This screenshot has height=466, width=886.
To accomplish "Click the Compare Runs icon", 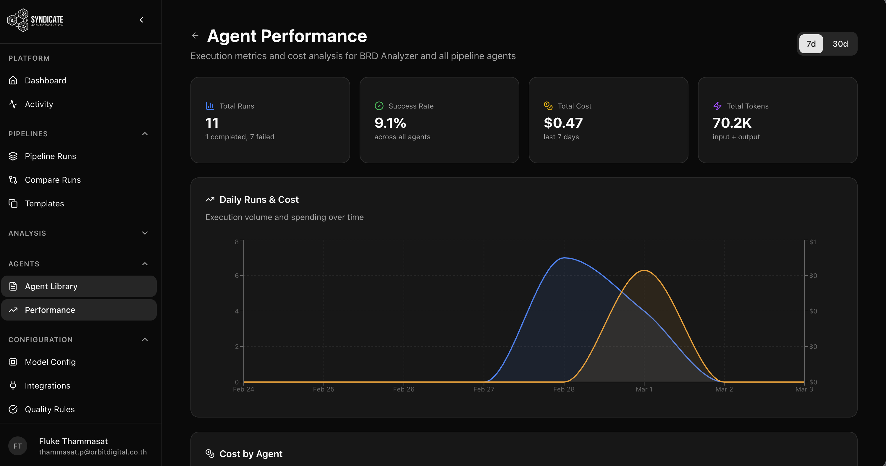I will click(13, 180).
